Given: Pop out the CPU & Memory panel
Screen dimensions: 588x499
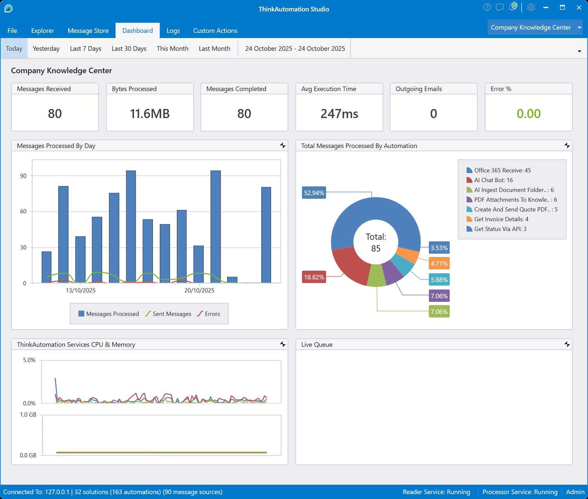Looking at the screenshot, I should coord(282,344).
